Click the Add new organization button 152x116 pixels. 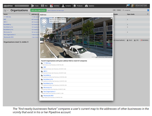[x=39, y=10]
